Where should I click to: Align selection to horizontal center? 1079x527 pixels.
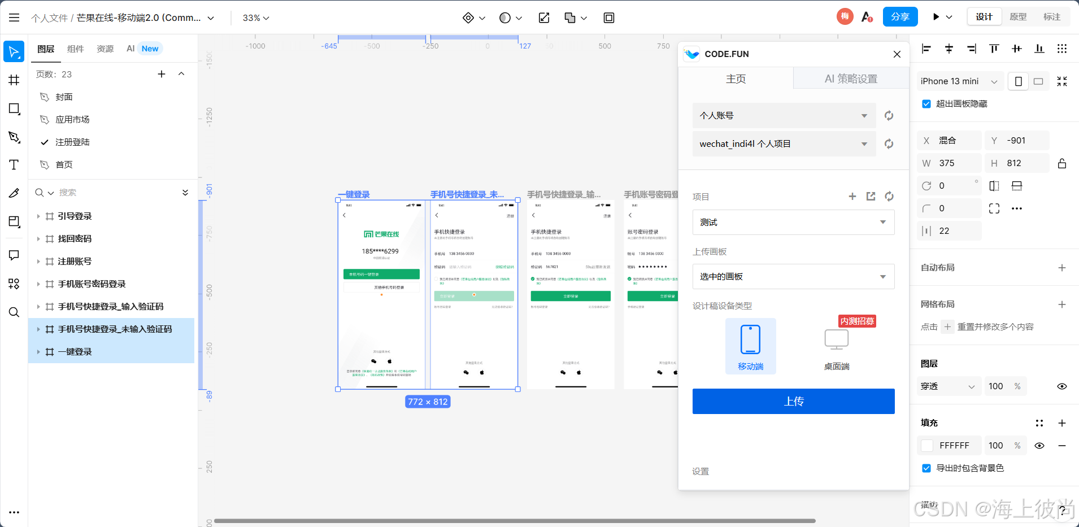(x=949, y=49)
